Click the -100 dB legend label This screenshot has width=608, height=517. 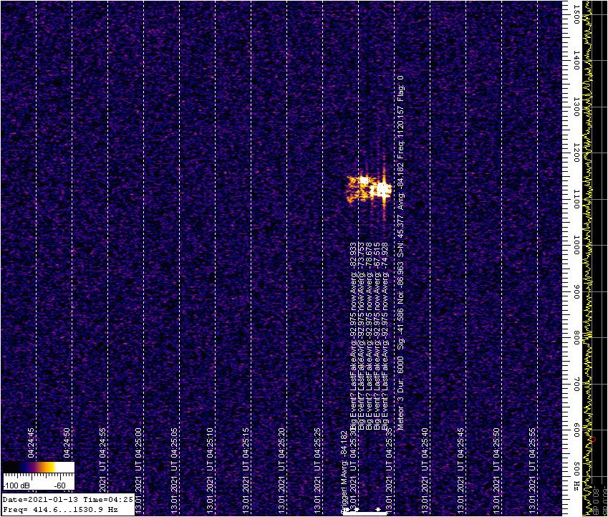[x=16, y=485]
